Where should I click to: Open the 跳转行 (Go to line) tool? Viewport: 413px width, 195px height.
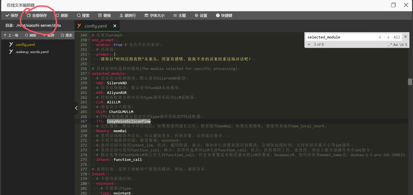[128, 15]
